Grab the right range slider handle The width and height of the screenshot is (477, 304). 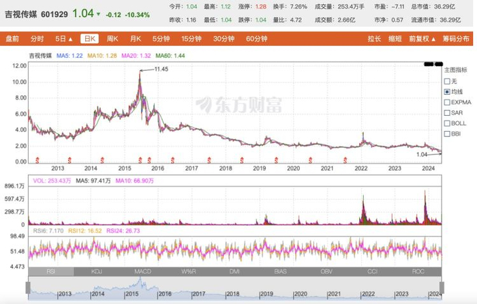(442, 288)
